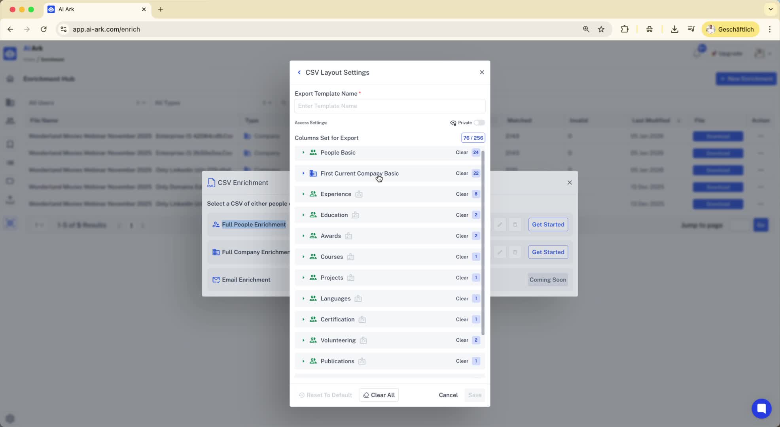Expand the Volunteering column group
Screen dimensions: 780x427
pyautogui.click(x=303, y=340)
